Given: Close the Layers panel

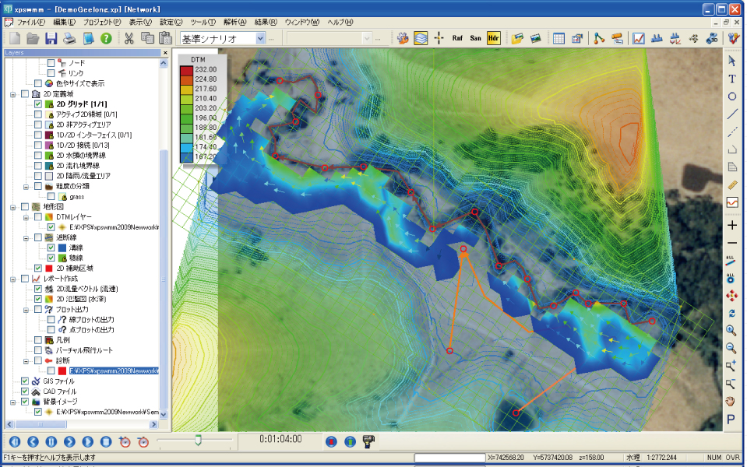Looking at the screenshot, I should [x=164, y=53].
